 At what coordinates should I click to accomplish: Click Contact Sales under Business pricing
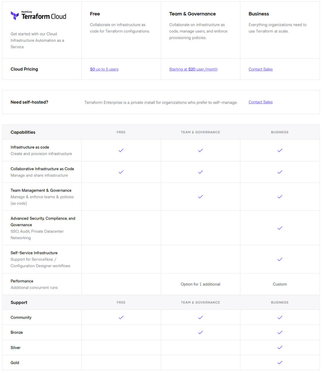pos(260,69)
